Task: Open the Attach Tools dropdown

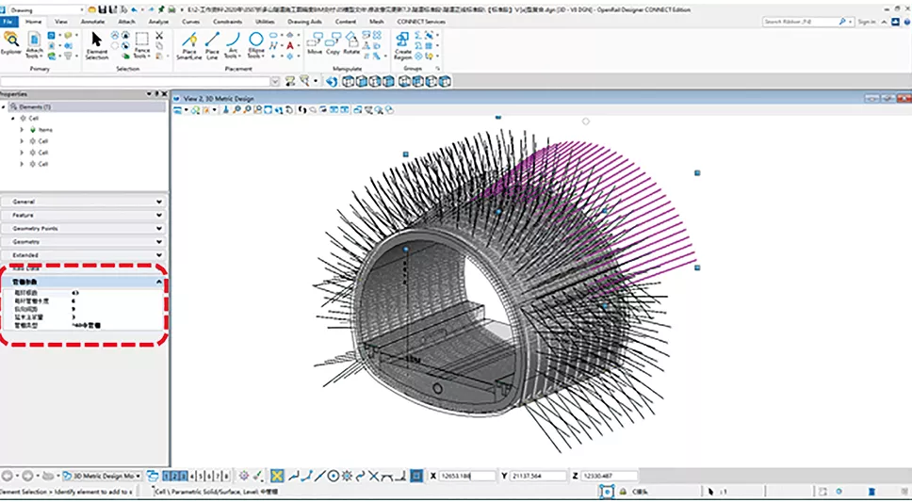Action: (x=34, y=45)
